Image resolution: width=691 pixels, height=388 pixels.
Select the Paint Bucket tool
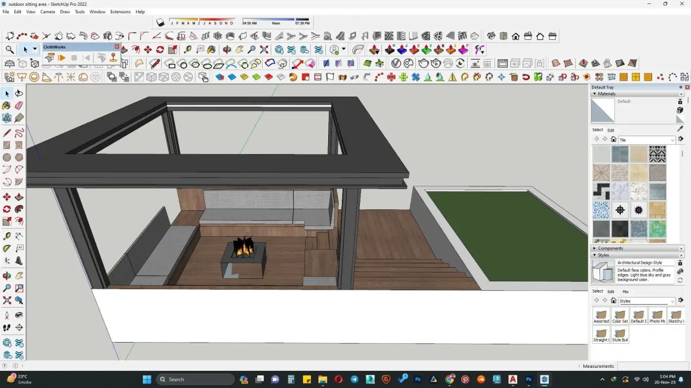click(7, 106)
